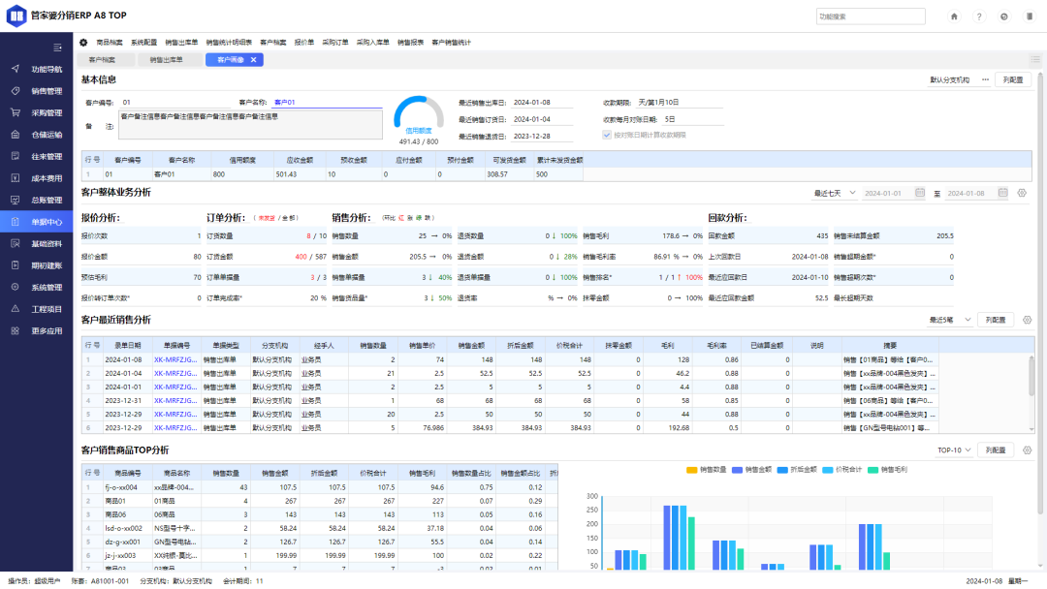The height and width of the screenshot is (589, 1047).
Task: Click 列配置 button beside 最近5笔
Action: 996,321
